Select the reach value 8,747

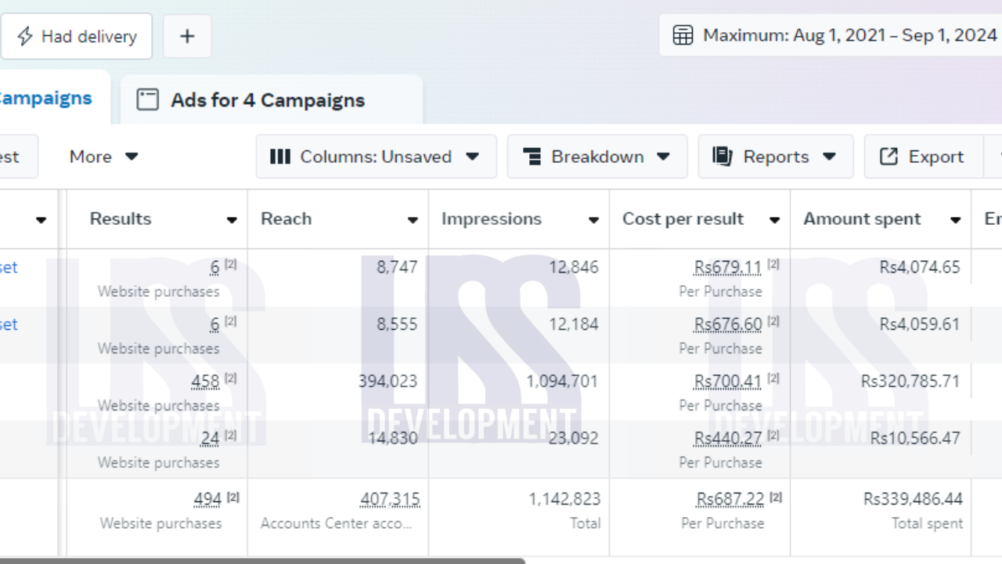coord(397,267)
